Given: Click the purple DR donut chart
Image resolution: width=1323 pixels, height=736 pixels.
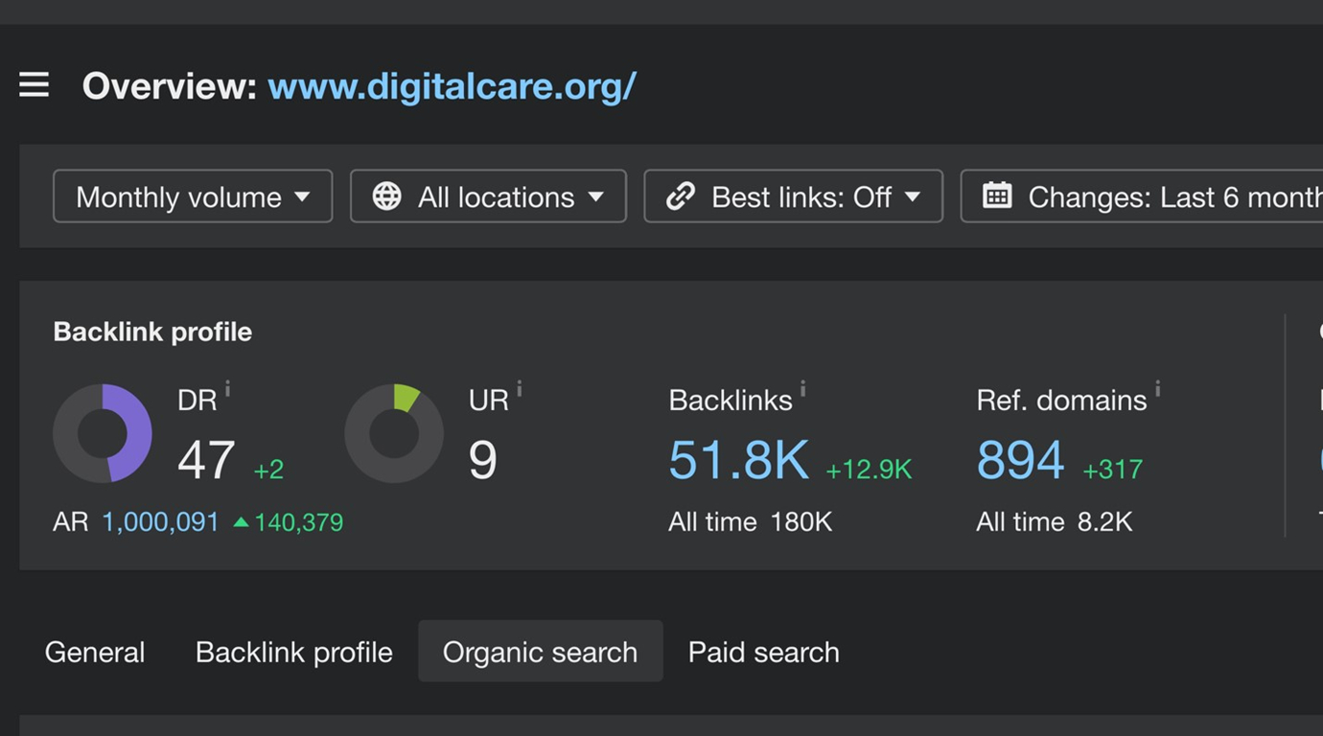Looking at the screenshot, I should 103,433.
